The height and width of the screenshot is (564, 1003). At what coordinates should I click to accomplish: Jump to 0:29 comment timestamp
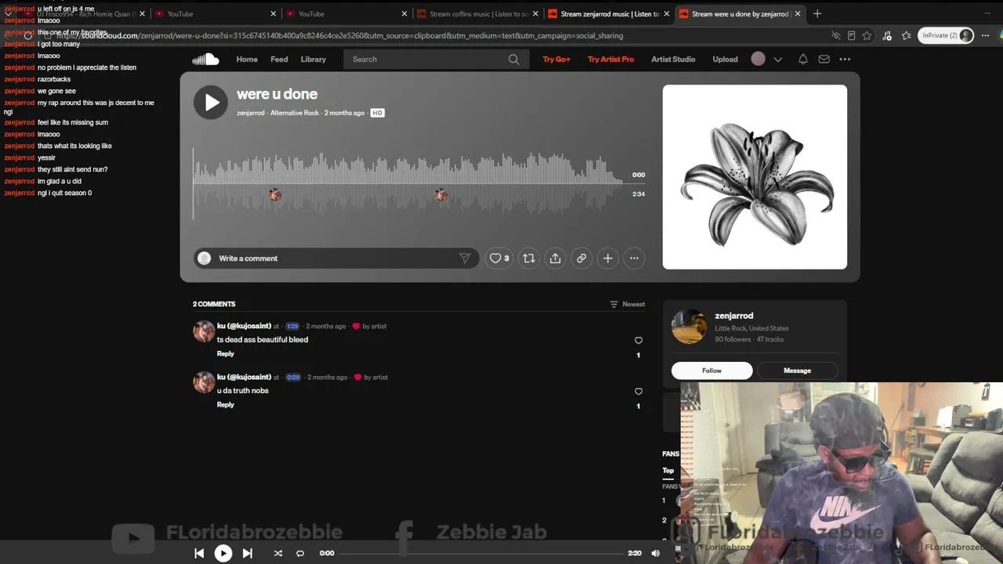pos(293,378)
